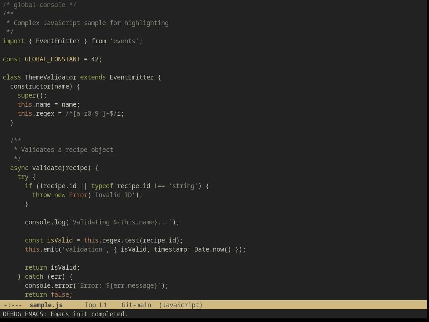Click the 'timestamp:' property key
This screenshot has width=429, height=322.
172,250
